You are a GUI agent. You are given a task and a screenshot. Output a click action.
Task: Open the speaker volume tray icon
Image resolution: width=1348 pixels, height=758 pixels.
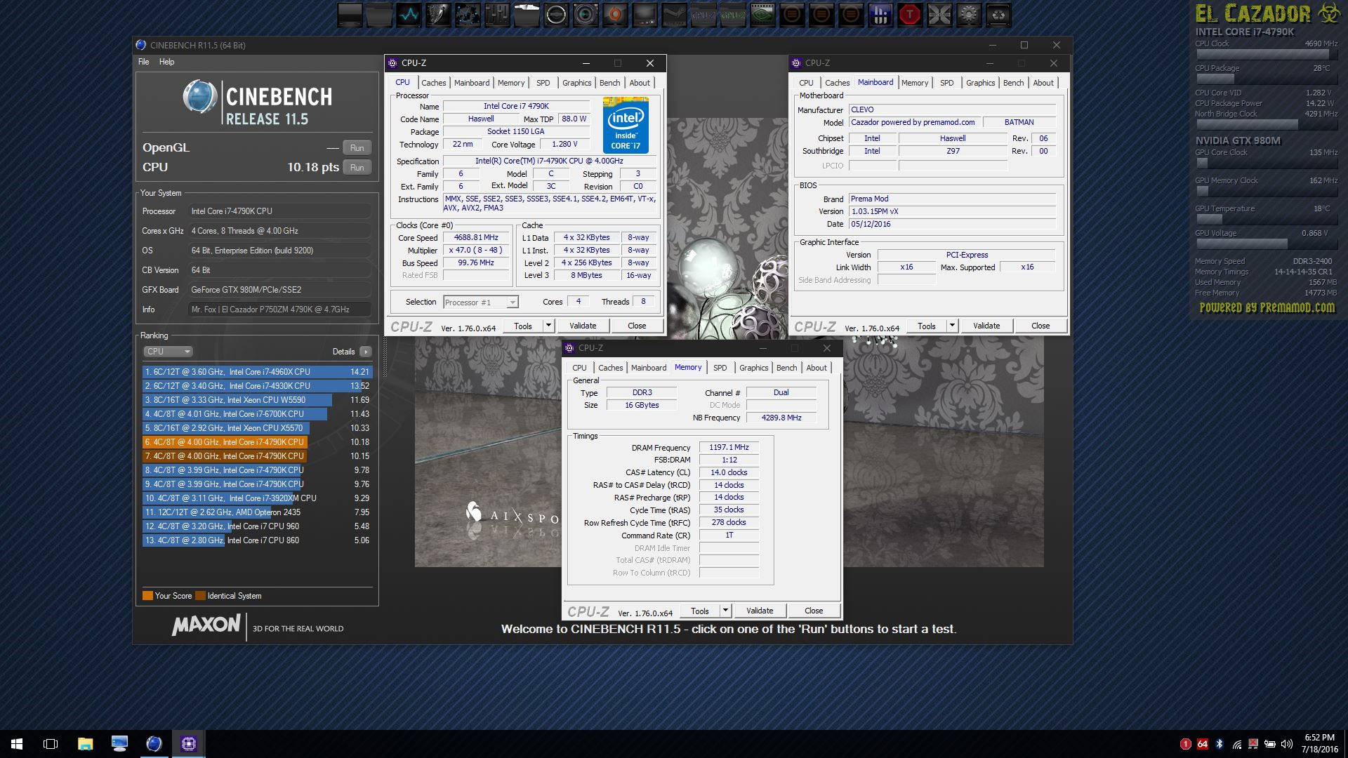[x=1287, y=744]
